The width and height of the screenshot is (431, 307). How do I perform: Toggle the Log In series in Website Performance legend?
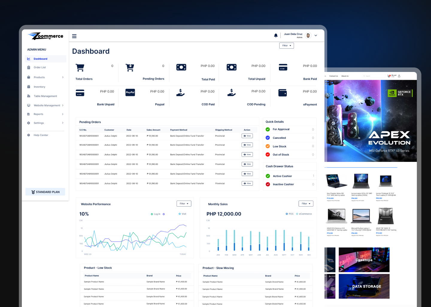pyautogui.click(x=156, y=214)
